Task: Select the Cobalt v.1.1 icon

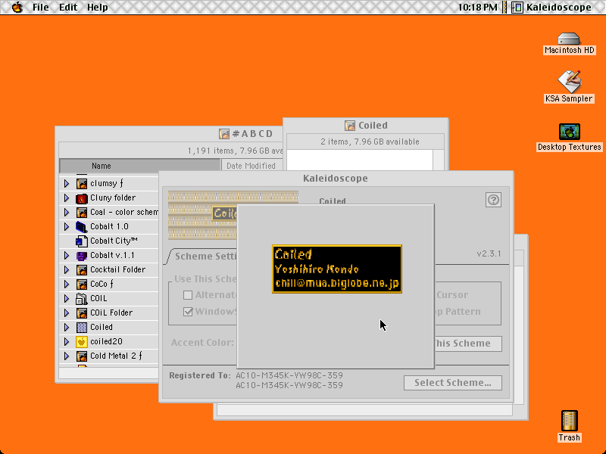Action: point(82,256)
